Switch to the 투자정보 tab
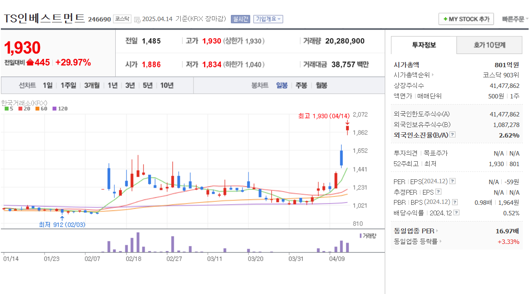The height and width of the screenshot is (294, 529). pos(424,45)
